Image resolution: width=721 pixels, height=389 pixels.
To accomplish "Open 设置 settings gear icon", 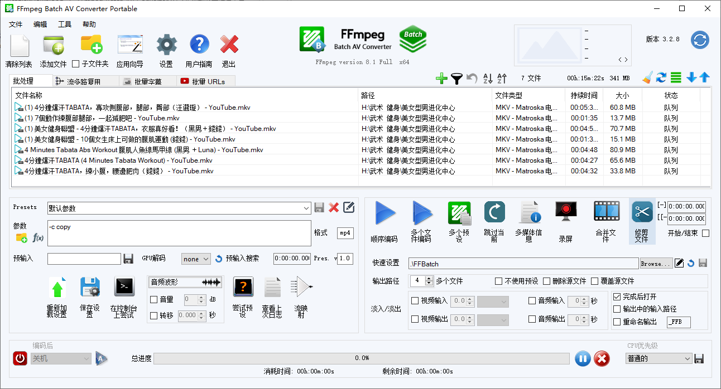I will coord(166,45).
